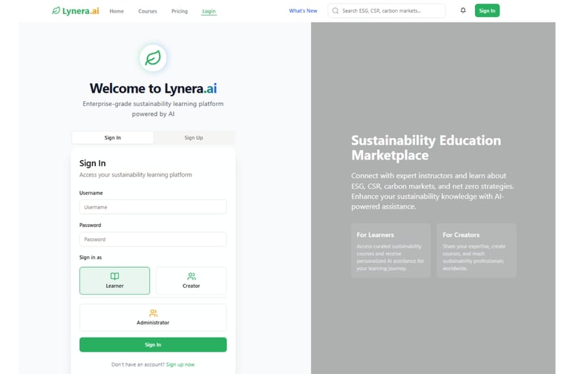The image size is (570, 374).
Task: Submit the form with green Sign In button
Action: pos(153,344)
